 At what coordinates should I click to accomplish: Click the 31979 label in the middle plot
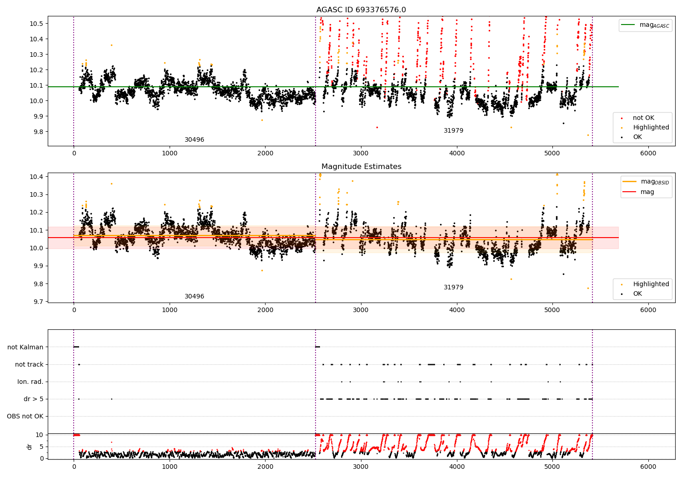coord(453,288)
